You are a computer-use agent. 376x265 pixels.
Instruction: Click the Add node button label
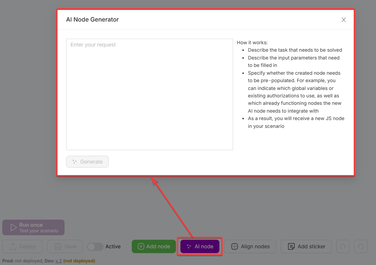point(158,246)
